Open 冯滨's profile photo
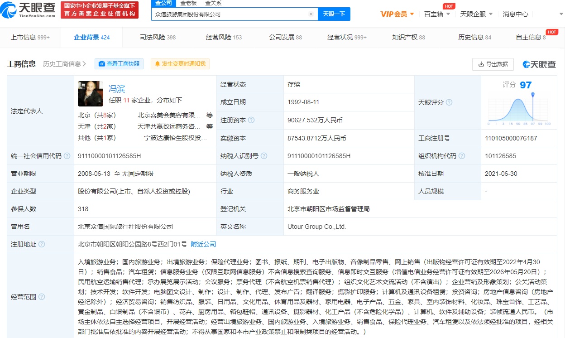 tap(91, 93)
